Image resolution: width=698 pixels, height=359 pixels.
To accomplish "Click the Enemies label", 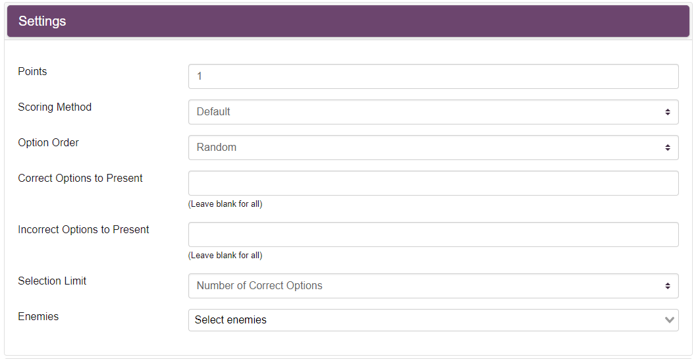I will click(38, 316).
